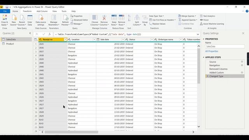Open settings gear for Source step
This screenshot has width=249, height=140.
pyautogui.click(x=242, y=61)
